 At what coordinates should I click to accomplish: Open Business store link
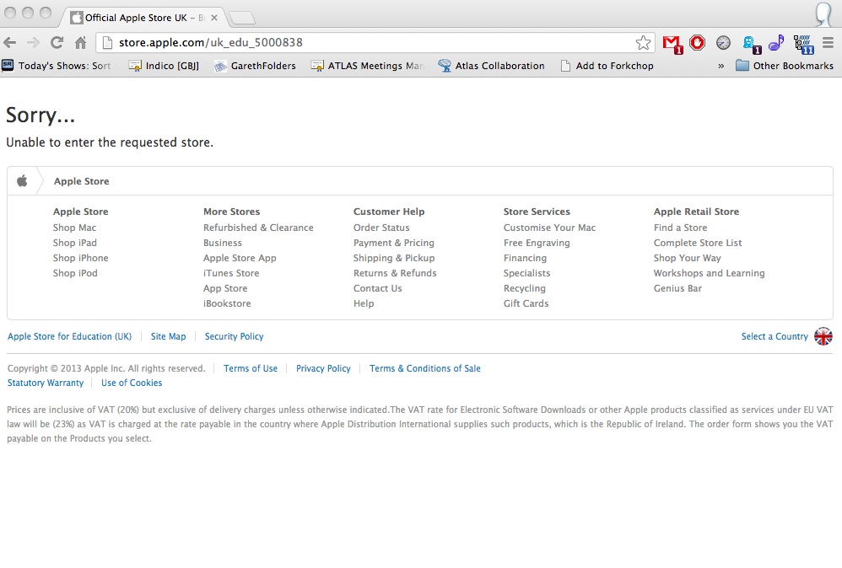click(x=223, y=243)
